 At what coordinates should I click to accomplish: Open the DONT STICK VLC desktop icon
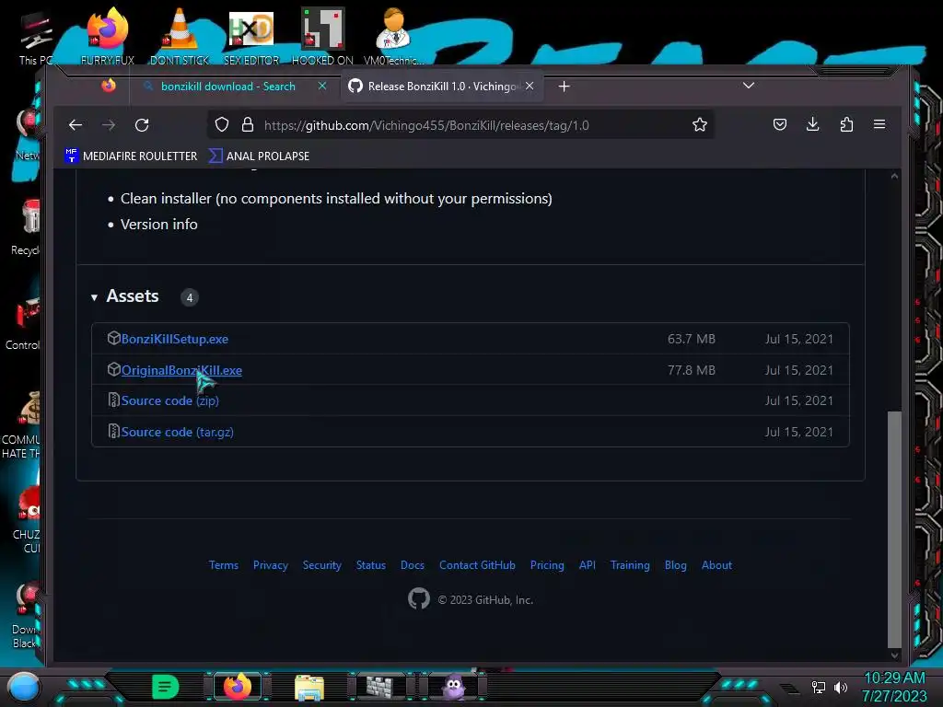coord(180,36)
